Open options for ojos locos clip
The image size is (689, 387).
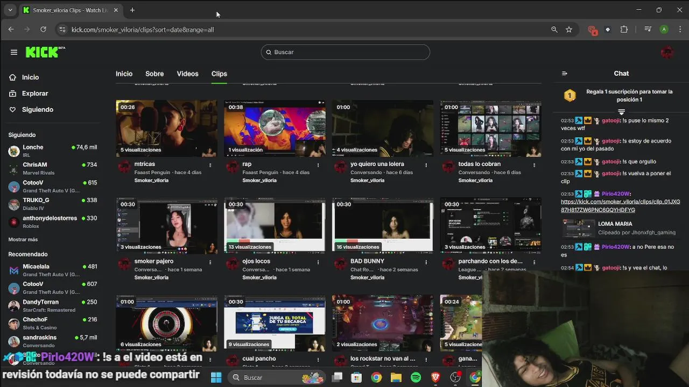tap(318, 262)
